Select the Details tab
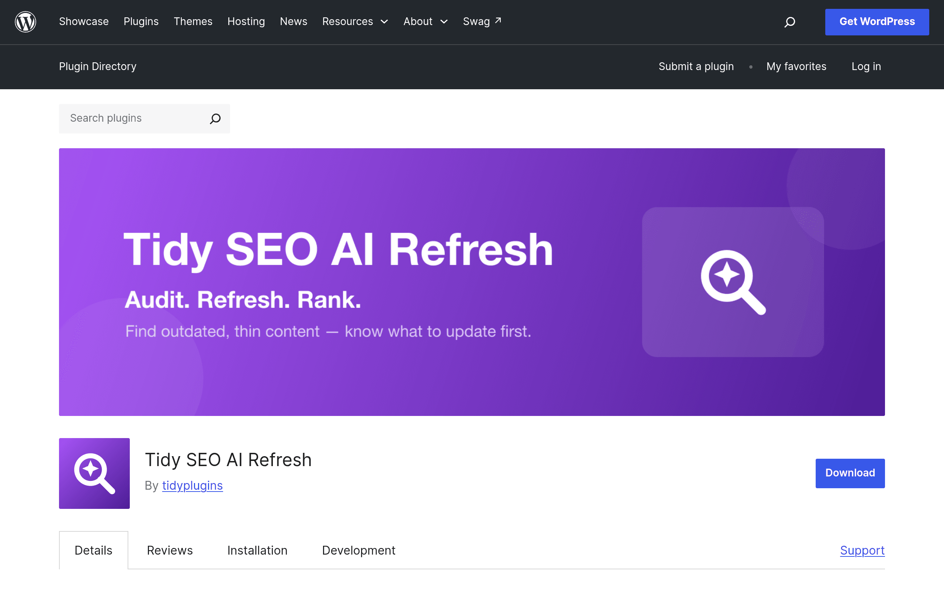944x590 pixels. click(94, 550)
